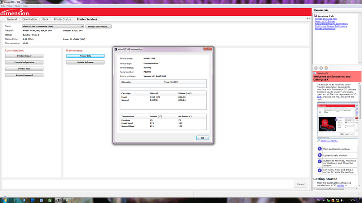This screenshot has width=362, height=203.
Task: Show hidden tray icons arrow
Action: click(324, 200)
